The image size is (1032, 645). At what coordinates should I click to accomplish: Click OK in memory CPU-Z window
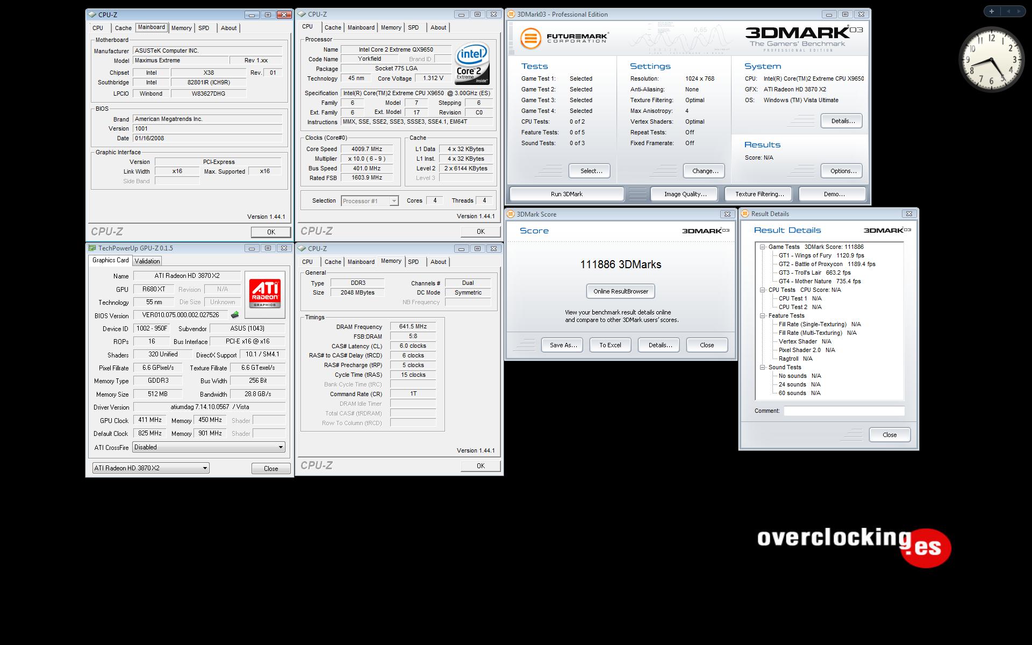coord(481,466)
